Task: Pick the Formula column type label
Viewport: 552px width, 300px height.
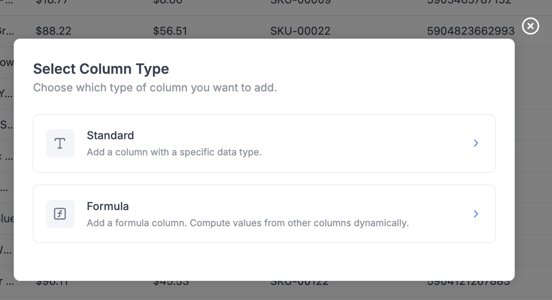Action: [x=108, y=206]
